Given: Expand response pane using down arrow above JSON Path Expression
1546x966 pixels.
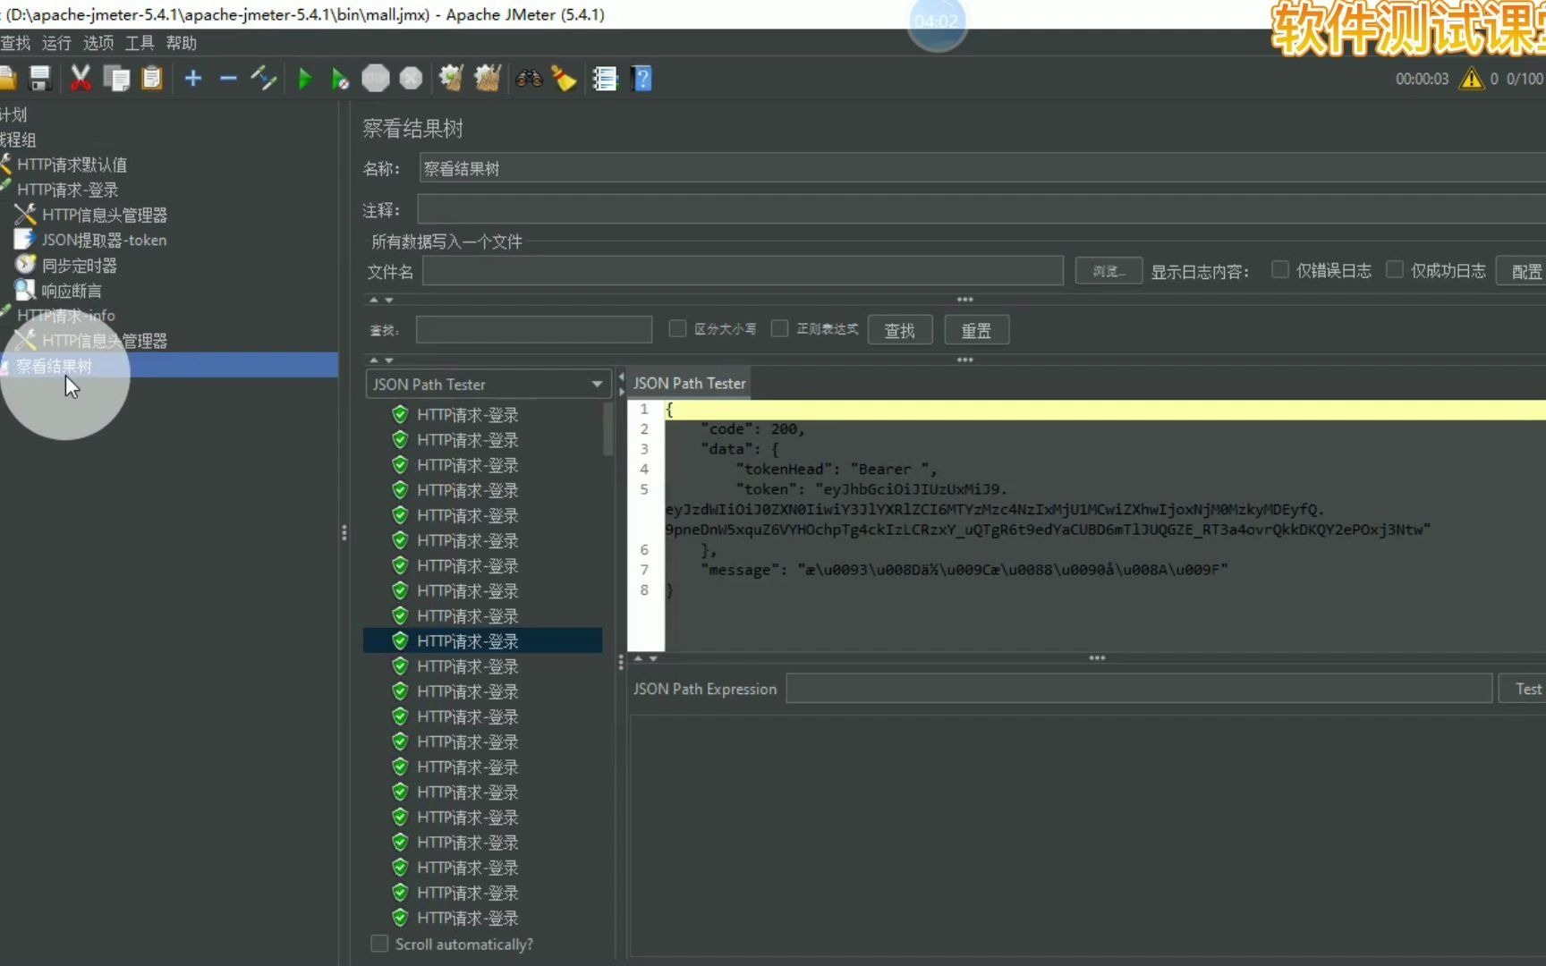Looking at the screenshot, I should point(653,658).
